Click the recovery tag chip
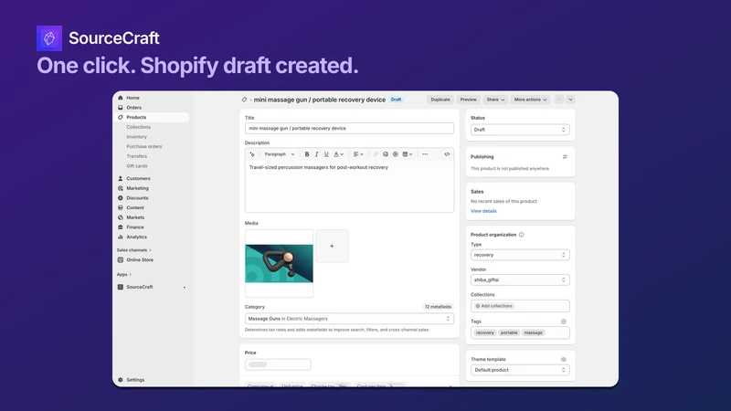731x411 pixels. pyautogui.click(x=484, y=332)
